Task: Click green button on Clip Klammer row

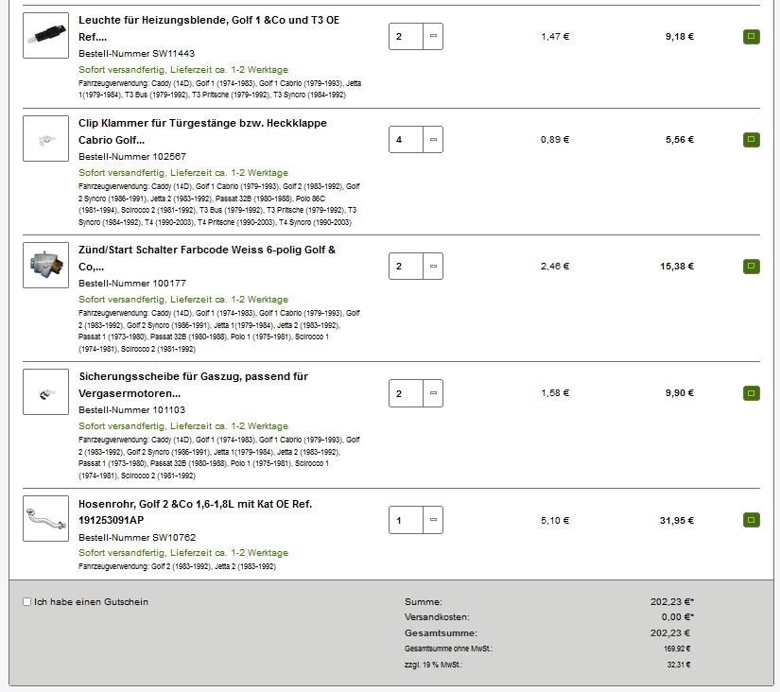Action: [x=752, y=140]
